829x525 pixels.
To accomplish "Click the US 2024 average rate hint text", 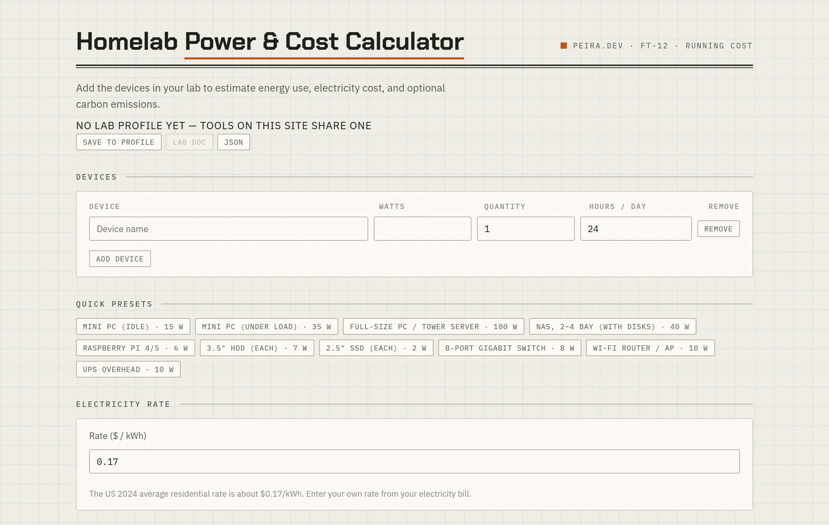I will pyautogui.click(x=280, y=494).
